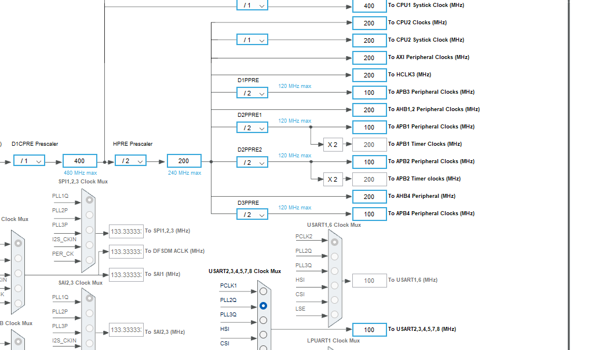Select PCLK2 in USART1,6 Clock Mux
The image size is (591, 350).
(334, 242)
